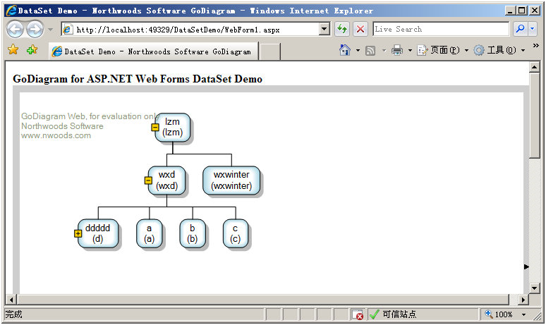This screenshot has height=325, width=546.
Task: Stop loading with the red X icon
Action: click(360, 29)
